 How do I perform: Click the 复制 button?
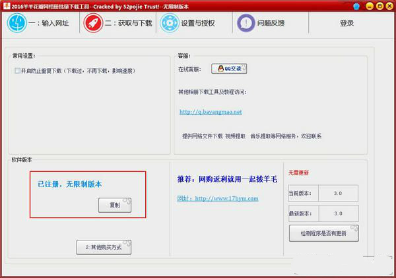(x=115, y=205)
